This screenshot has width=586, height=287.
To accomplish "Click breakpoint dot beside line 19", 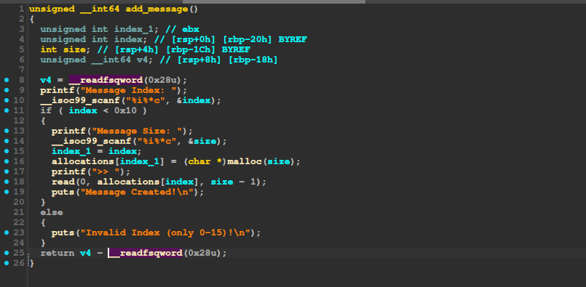I will [x=7, y=192].
